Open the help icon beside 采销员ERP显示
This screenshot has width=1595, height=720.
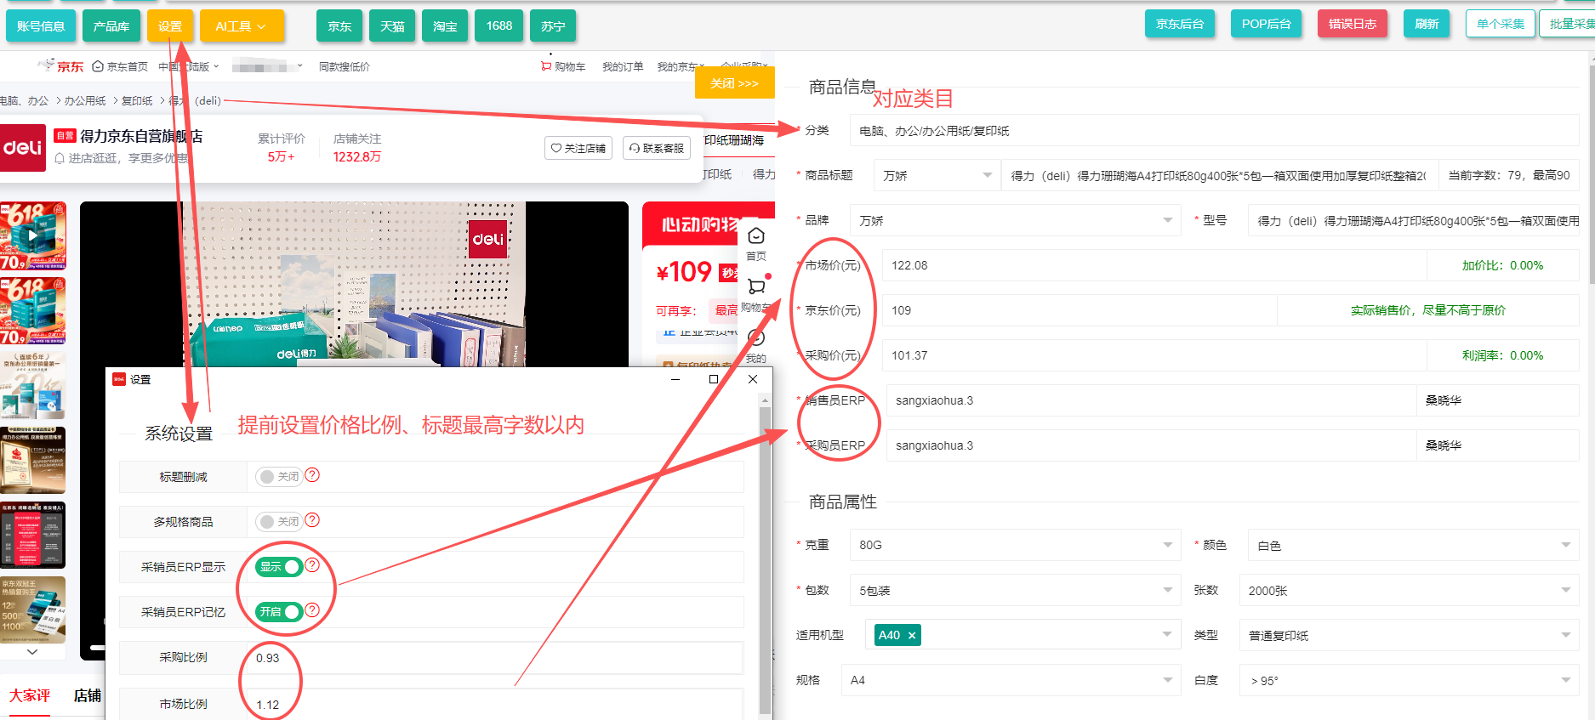pos(312,565)
